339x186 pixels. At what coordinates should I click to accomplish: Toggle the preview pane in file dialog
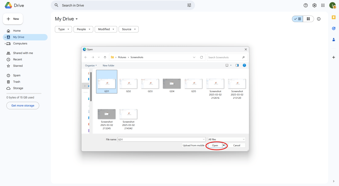pyautogui.click(x=237, y=65)
